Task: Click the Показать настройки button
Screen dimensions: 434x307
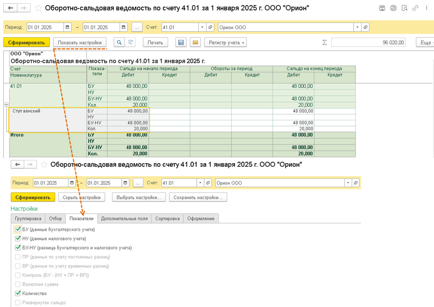Action: [x=80, y=42]
